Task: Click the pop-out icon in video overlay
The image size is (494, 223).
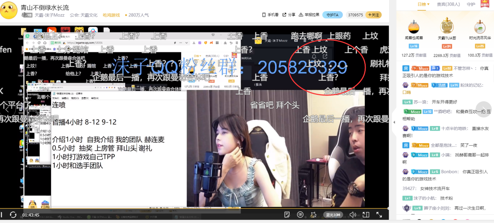Action: [325, 56]
